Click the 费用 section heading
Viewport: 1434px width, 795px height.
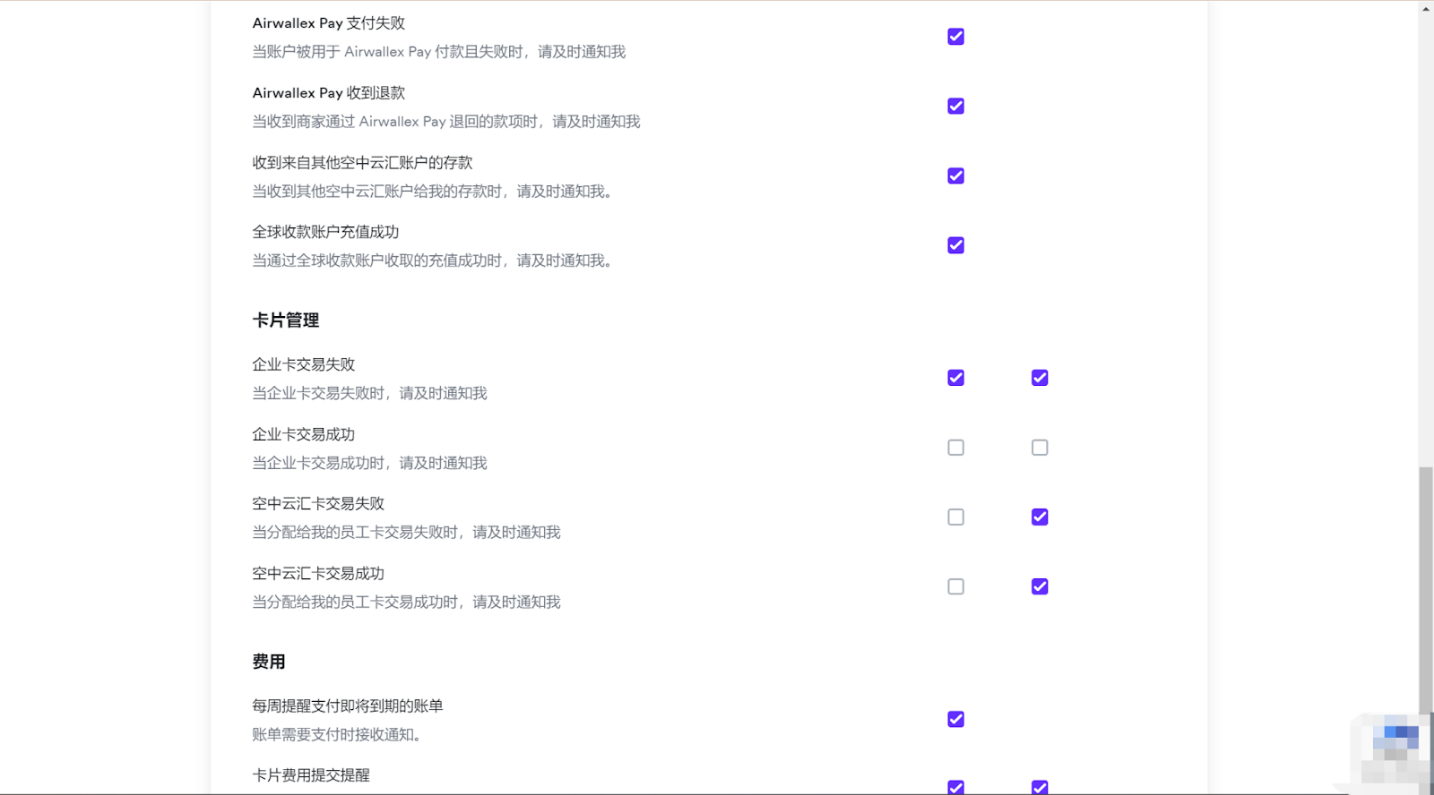[x=269, y=662]
